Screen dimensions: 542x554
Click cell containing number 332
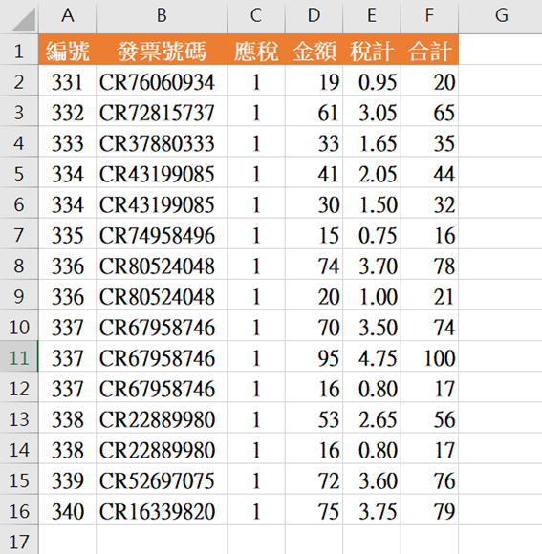coord(67,111)
